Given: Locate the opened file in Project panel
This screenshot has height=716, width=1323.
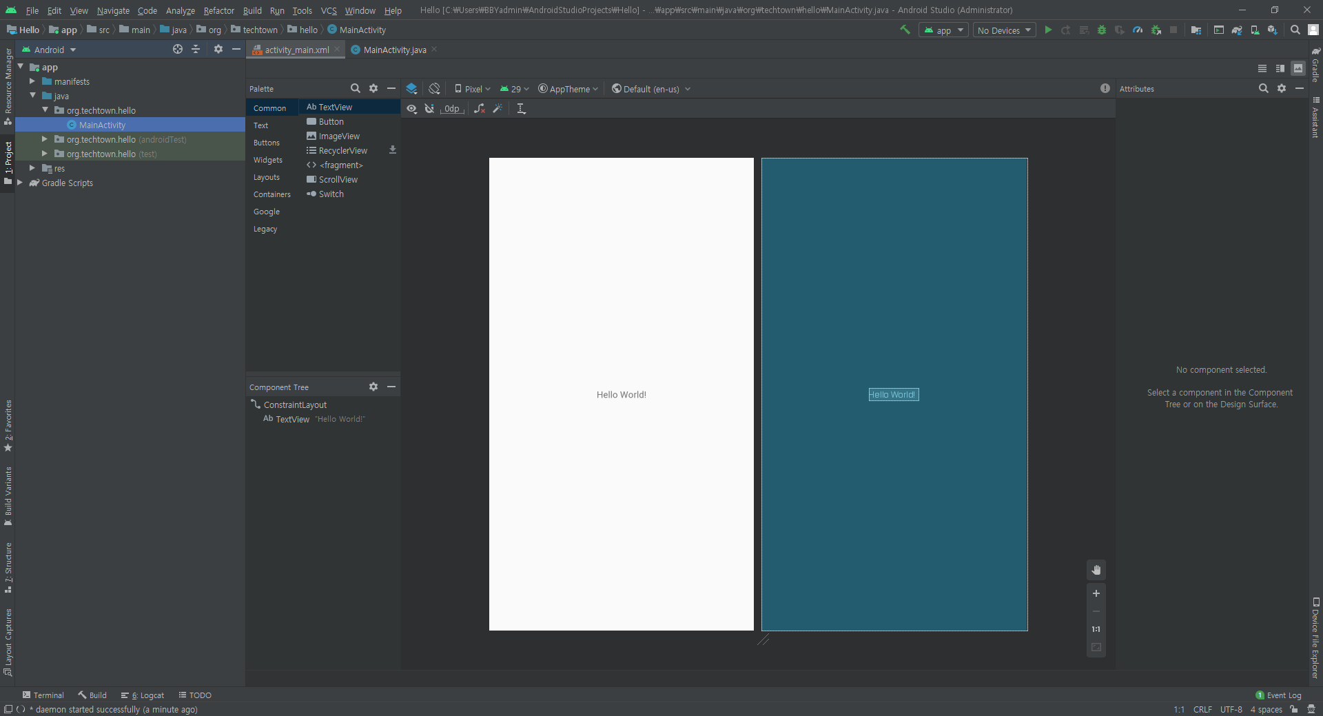Looking at the screenshot, I should pos(178,49).
